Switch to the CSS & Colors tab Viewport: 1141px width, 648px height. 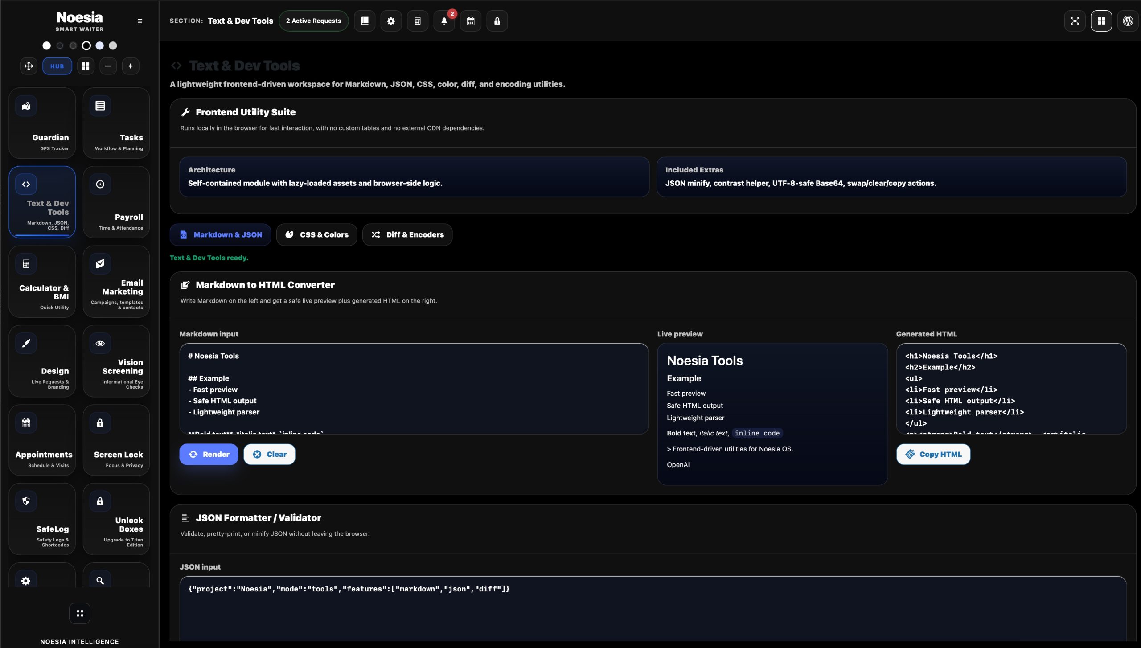(x=317, y=234)
